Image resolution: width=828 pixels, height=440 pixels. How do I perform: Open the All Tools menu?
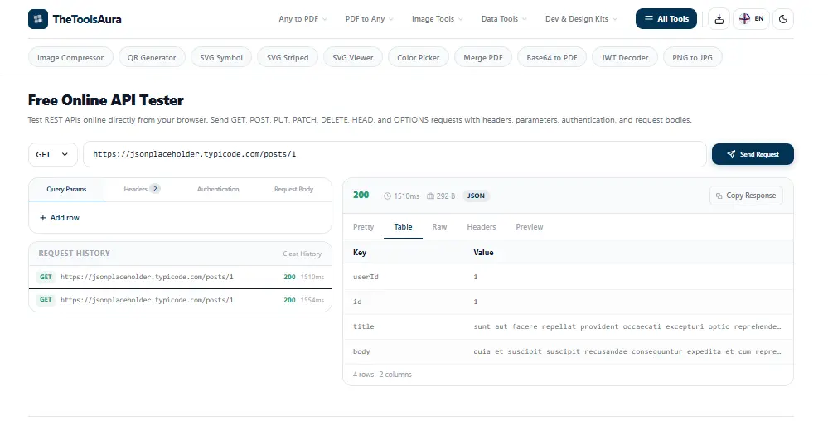click(666, 19)
